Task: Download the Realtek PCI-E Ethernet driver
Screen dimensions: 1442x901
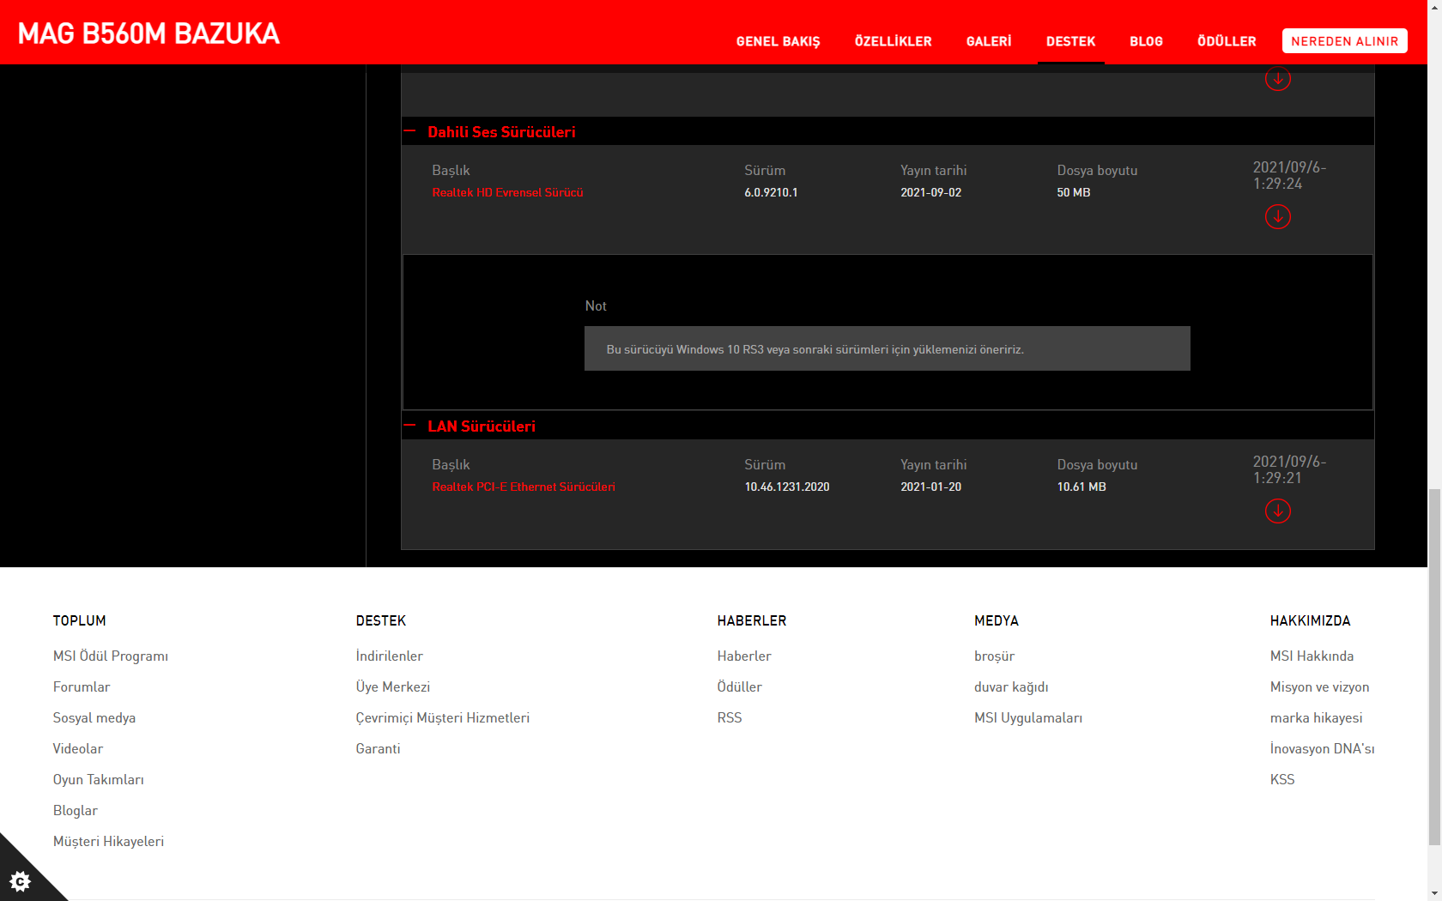Action: [x=1277, y=511]
